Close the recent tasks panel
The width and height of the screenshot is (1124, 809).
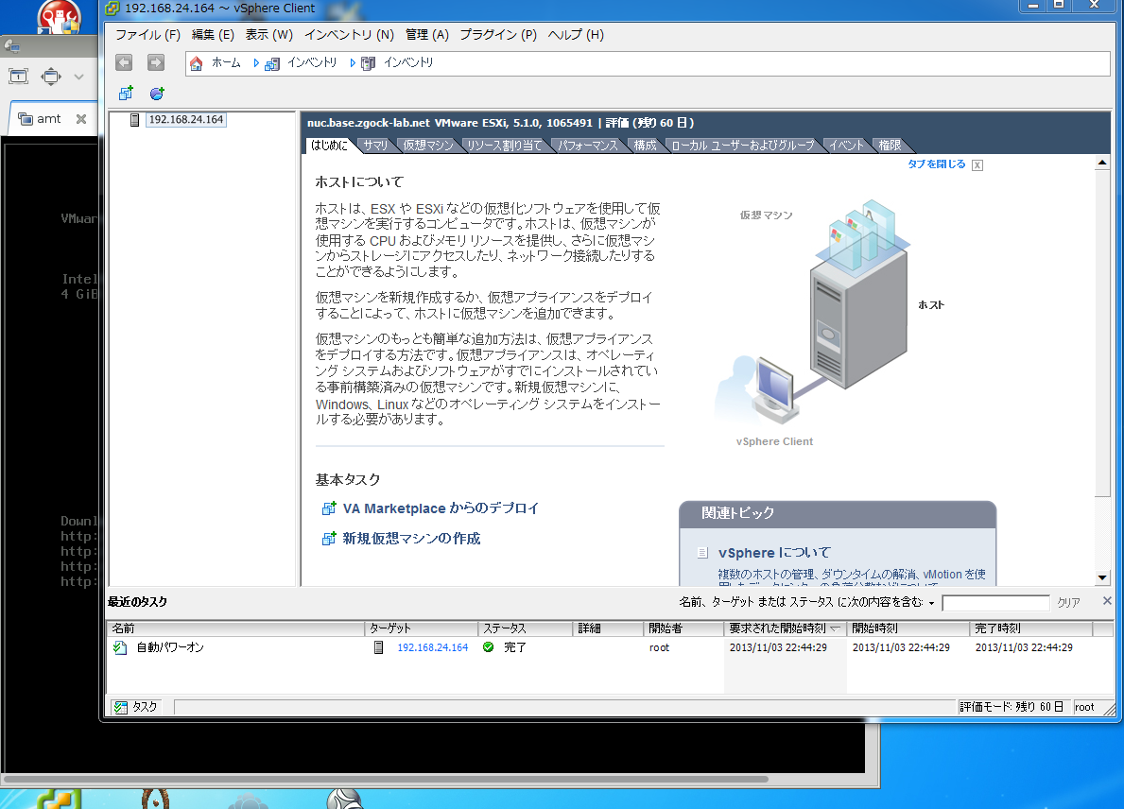(x=1107, y=600)
